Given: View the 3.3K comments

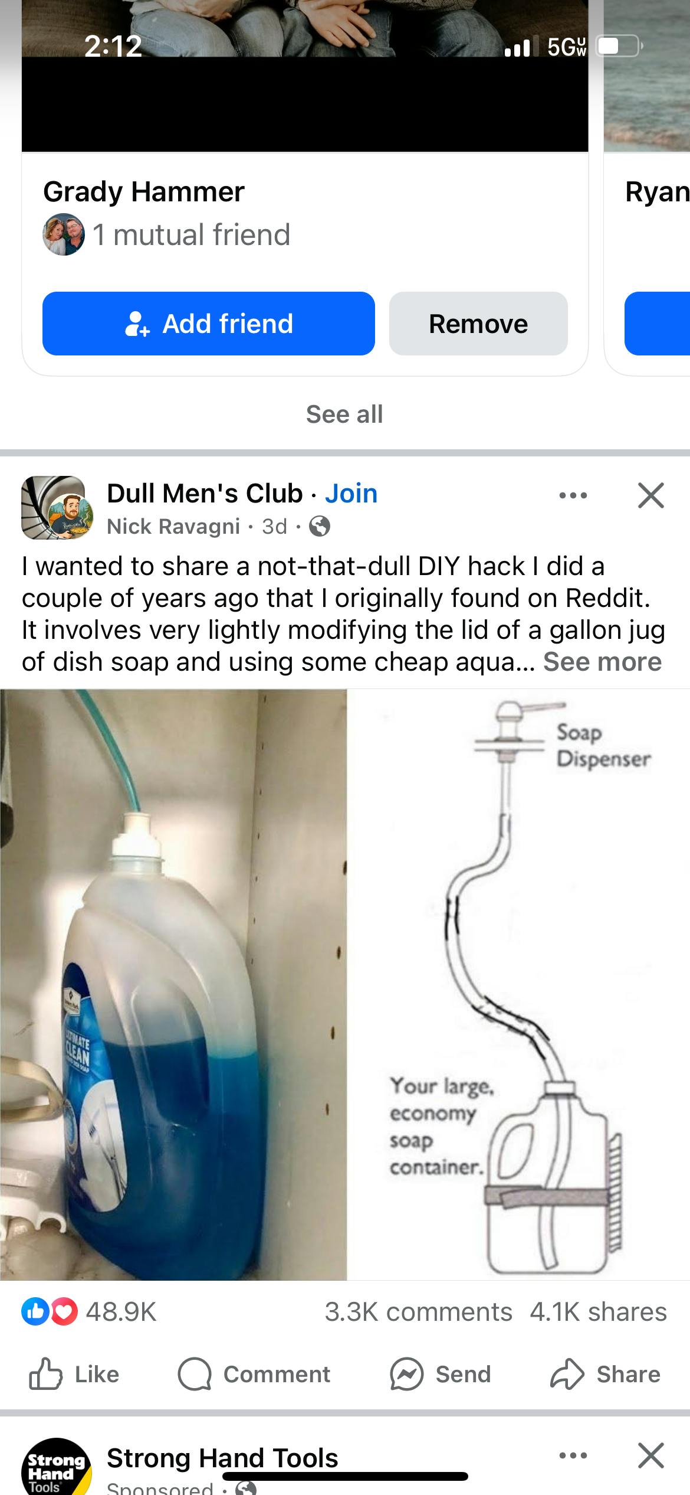Looking at the screenshot, I should click(x=418, y=1312).
